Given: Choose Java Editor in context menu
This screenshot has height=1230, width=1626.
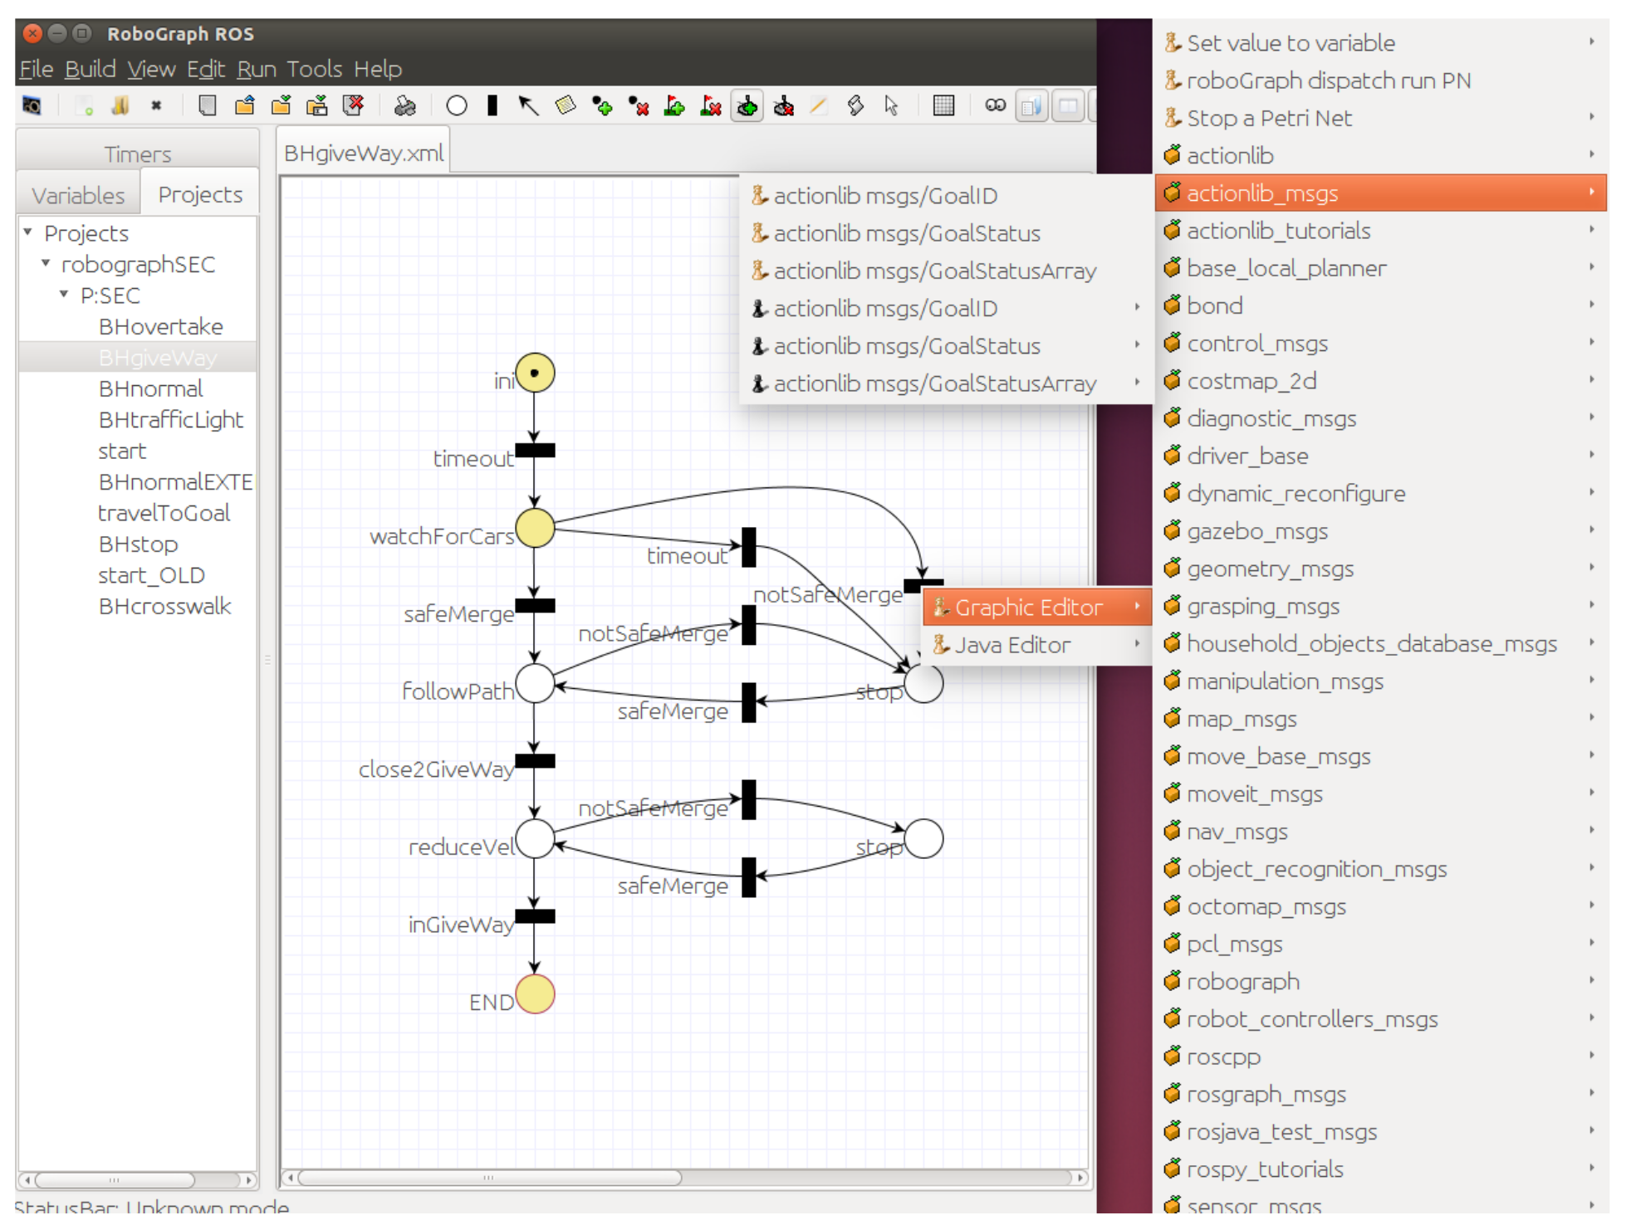Looking at the screenshot, I should coord(1011,645).
